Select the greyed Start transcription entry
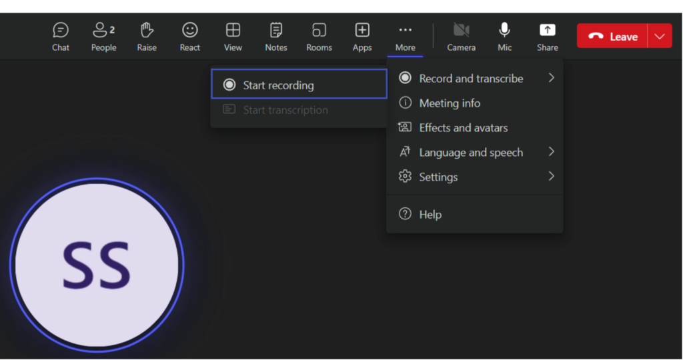683x360 pixels. [299, 110]
